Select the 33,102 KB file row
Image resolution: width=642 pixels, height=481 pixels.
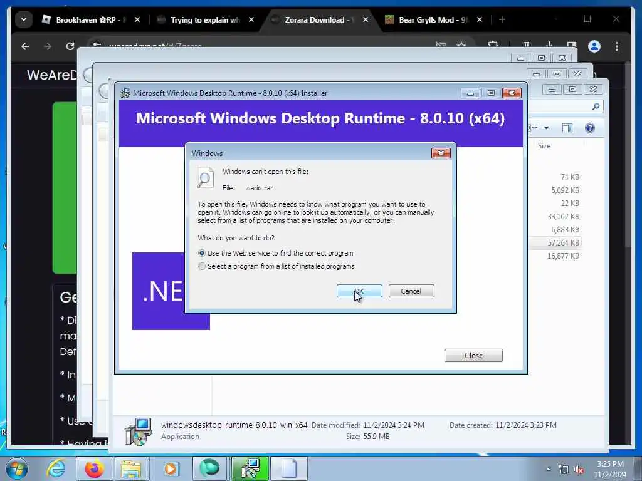[x=564, y=216]
